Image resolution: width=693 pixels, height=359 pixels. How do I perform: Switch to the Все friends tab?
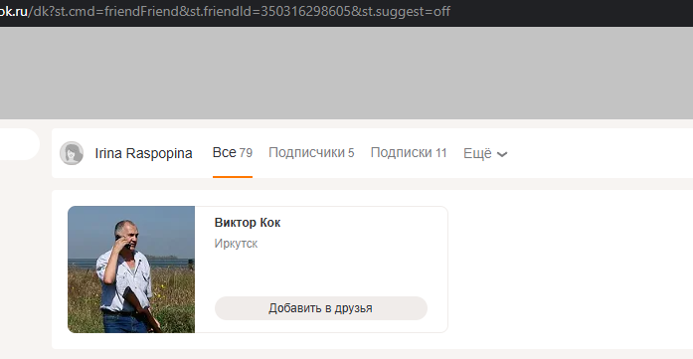(233, 153)
